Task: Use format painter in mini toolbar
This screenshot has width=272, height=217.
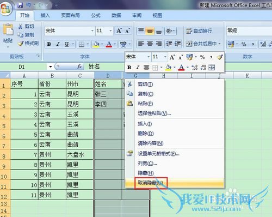Action: [220, 57]
